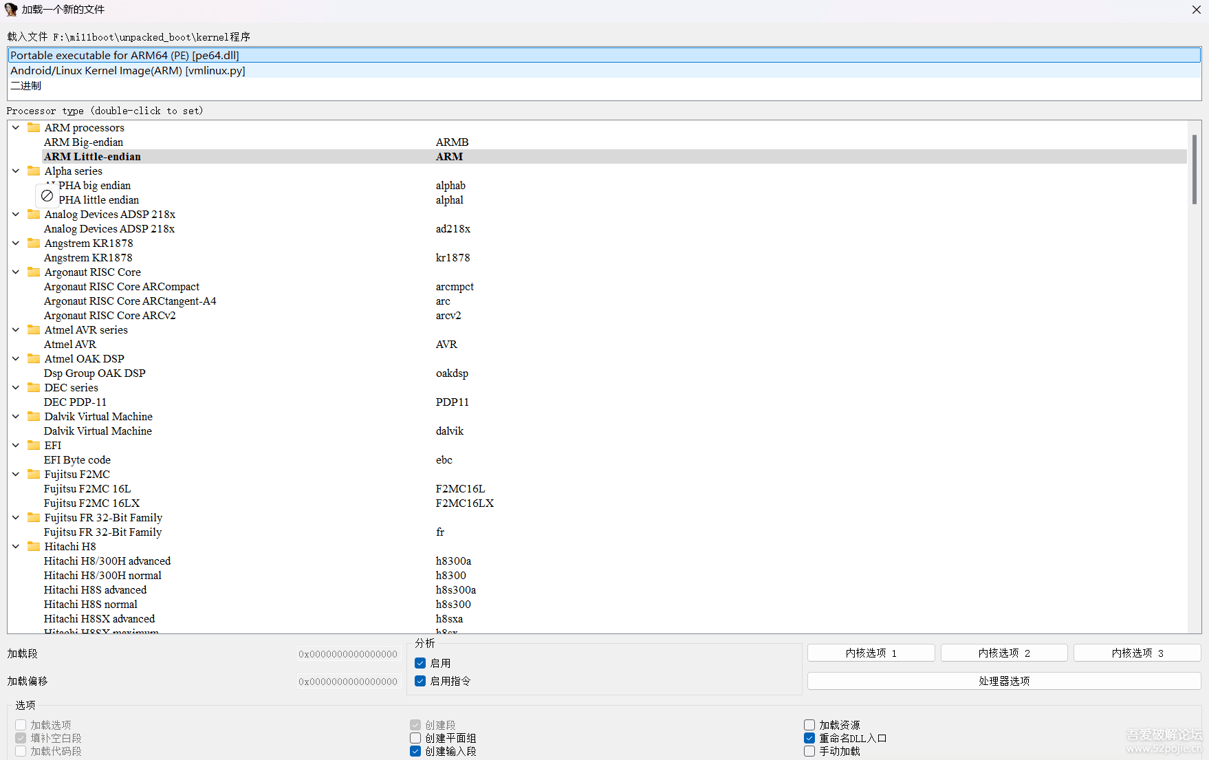
Task: Click the EFI folder icon
Action: [33, 445]
